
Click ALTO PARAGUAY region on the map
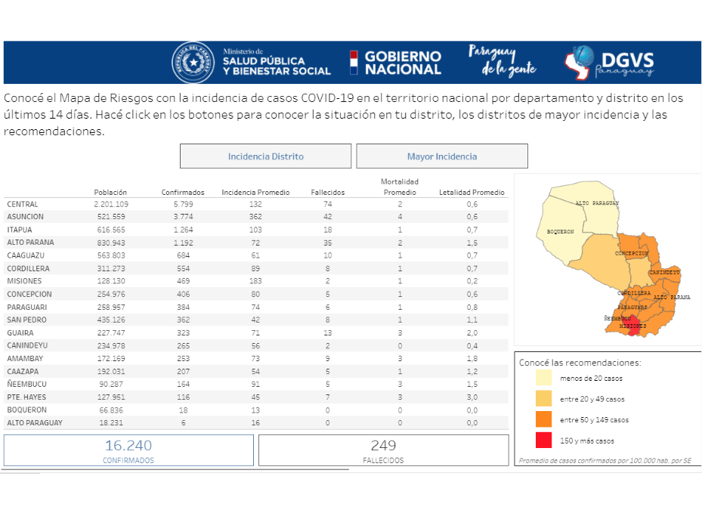click(x=595, y=202)
